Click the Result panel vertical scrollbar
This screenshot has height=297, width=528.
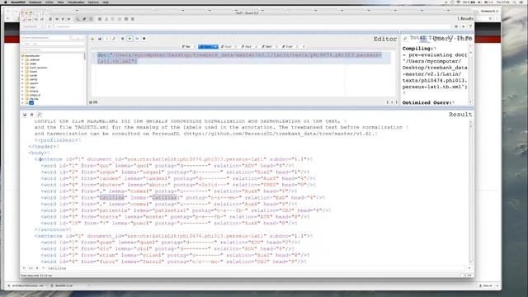click(x=471, y=192)
